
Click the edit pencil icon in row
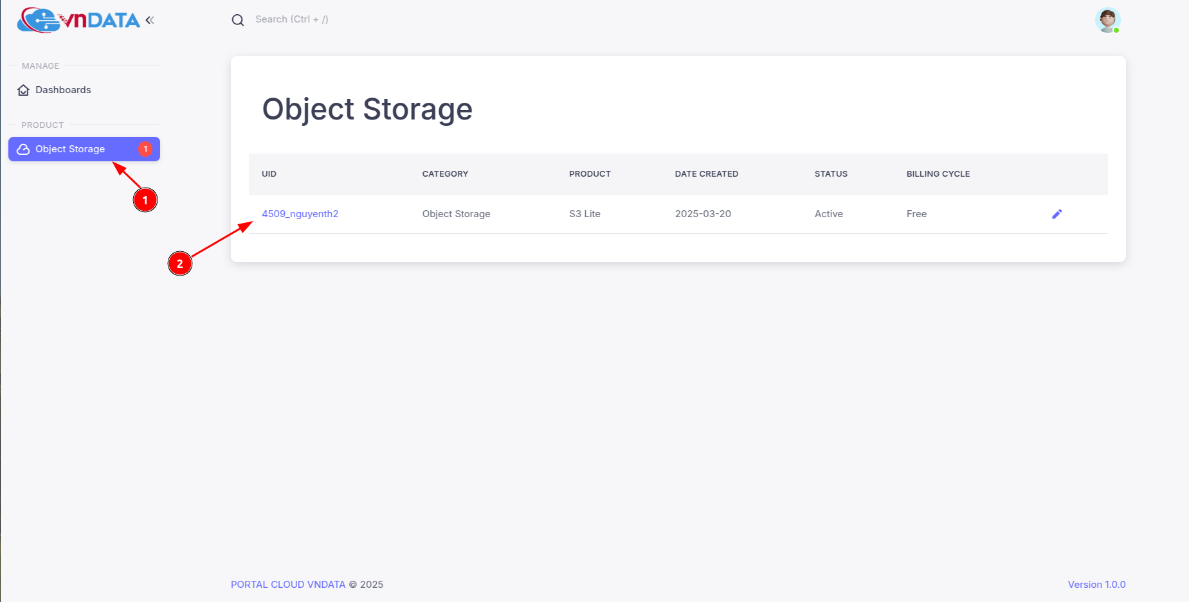coord(1057,214)
